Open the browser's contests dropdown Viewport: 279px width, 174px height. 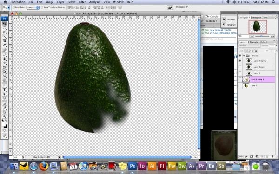coord(212,21)
